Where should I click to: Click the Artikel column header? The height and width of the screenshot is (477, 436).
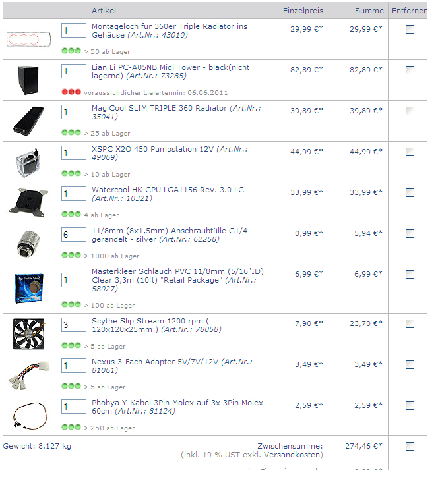[104, 11]
